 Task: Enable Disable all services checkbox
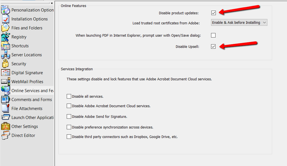(69, 96)
